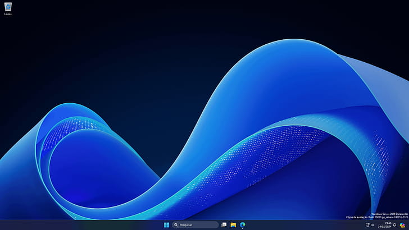Click the magnifier icon in the search box
Image resolution: width=409 pixels, height=230 pixels.
[176, 225]
